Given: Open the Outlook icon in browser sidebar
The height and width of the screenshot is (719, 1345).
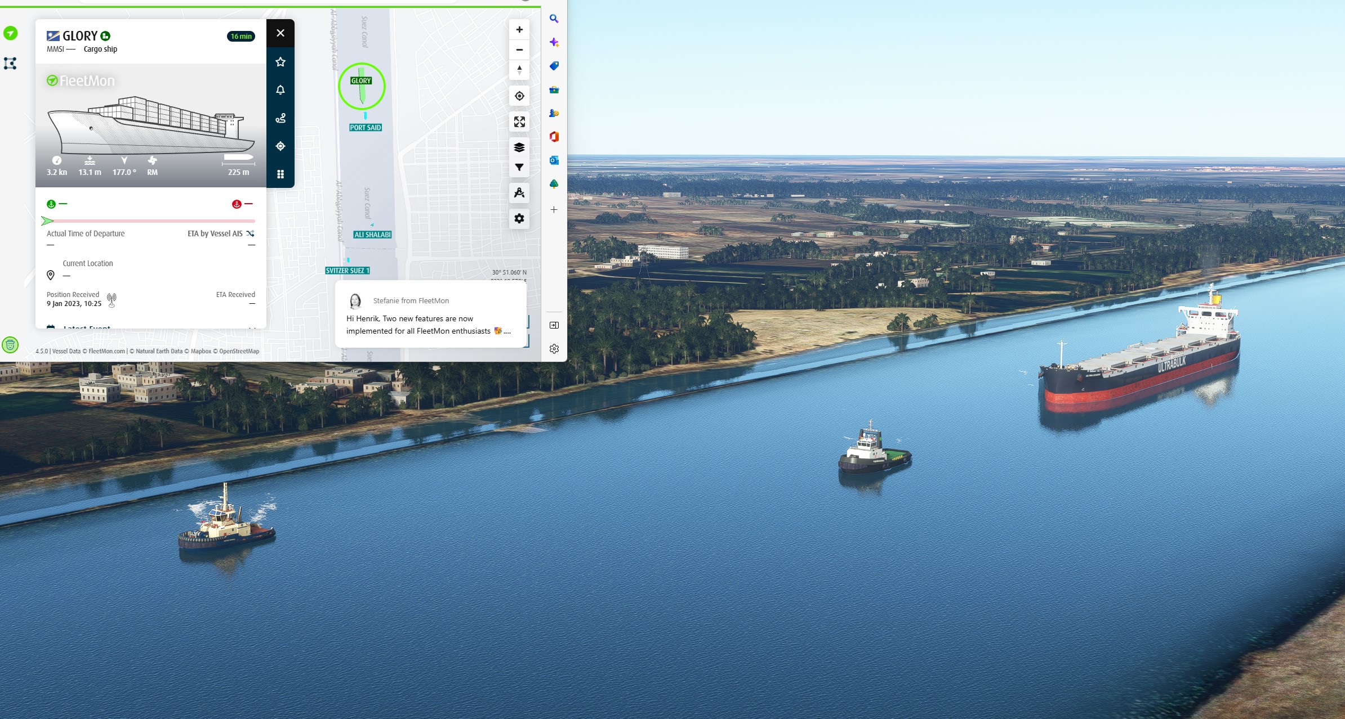Looking at the screenshot, I should pyautogui.click(x=554, y=160).
